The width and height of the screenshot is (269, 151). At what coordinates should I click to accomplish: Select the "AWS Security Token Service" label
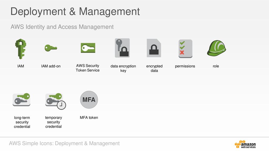[88, 68]
